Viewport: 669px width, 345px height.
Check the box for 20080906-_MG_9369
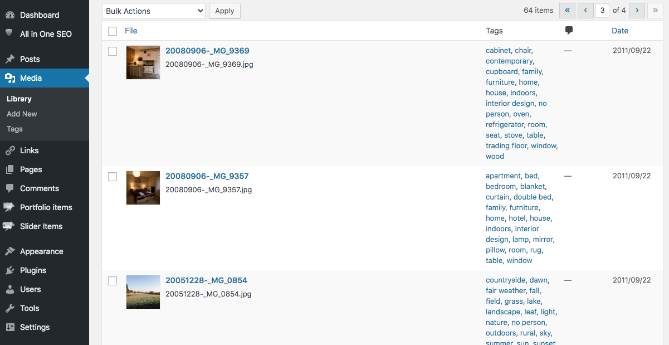pyautogui.click(x=113, y=51)
